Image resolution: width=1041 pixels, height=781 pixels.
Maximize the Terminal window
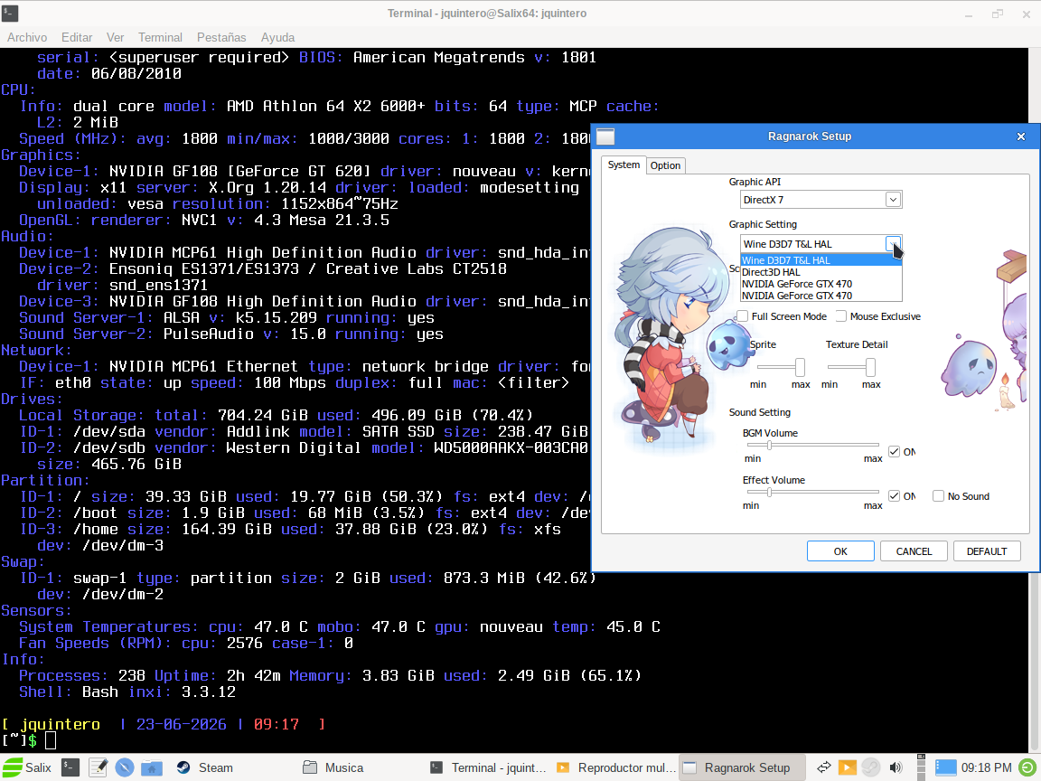[998, 14]
